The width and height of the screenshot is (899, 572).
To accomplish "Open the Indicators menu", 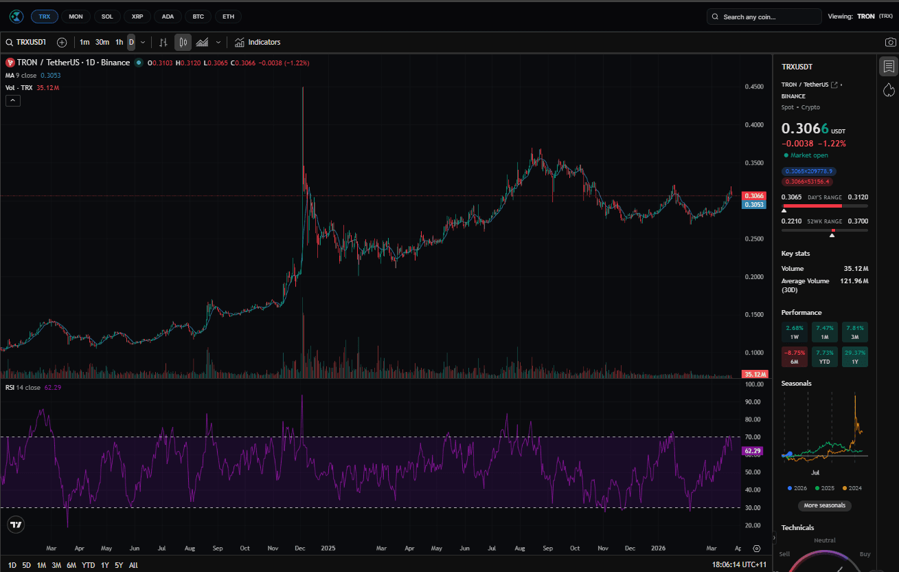I will pos(258,43).
